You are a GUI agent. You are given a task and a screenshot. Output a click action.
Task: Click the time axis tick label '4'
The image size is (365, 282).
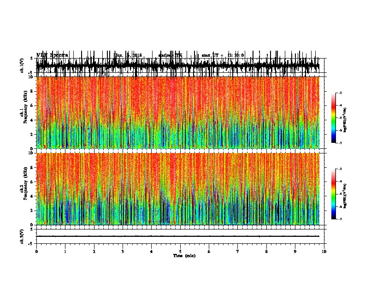(152, 252)
